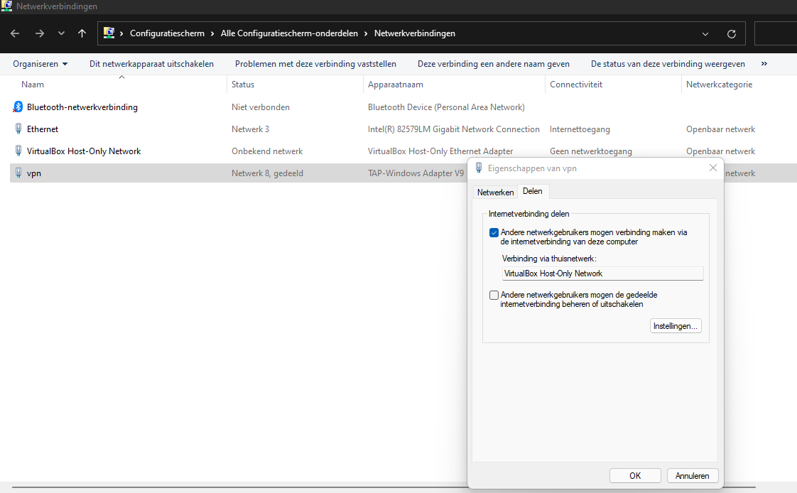
Task: Click Netwerkverbindingen breadcrumb segment
Action: (415, 33)
